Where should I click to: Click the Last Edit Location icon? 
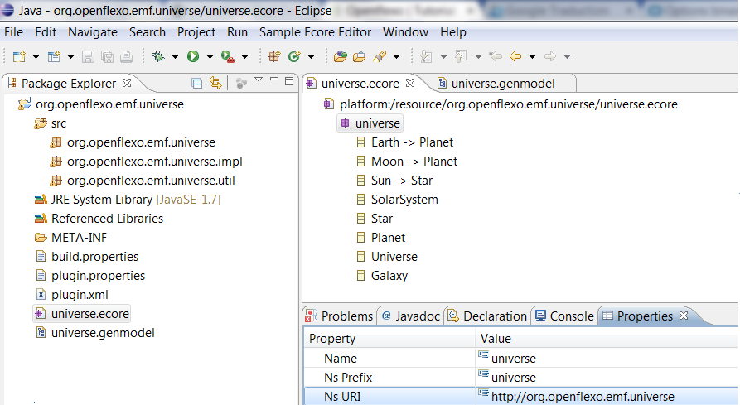point(496,56)
